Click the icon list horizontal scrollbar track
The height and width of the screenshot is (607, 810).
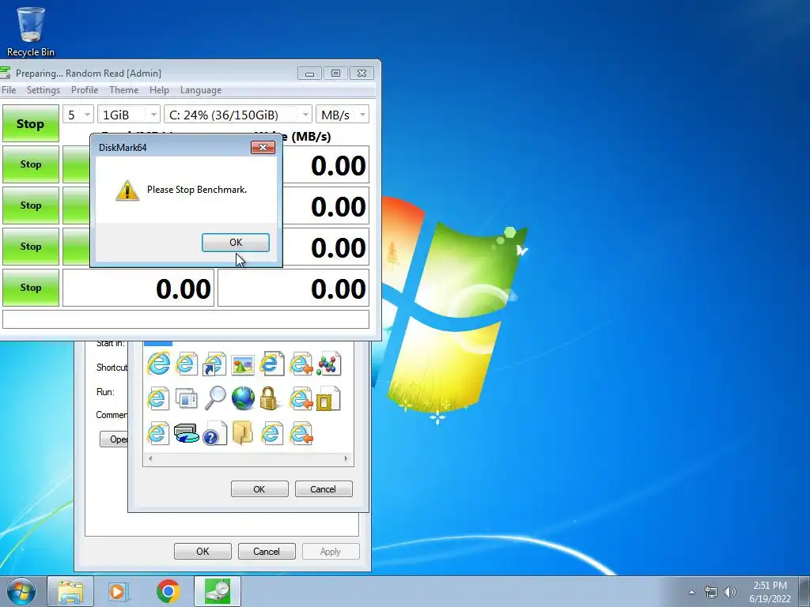click(x=248, y=458)
